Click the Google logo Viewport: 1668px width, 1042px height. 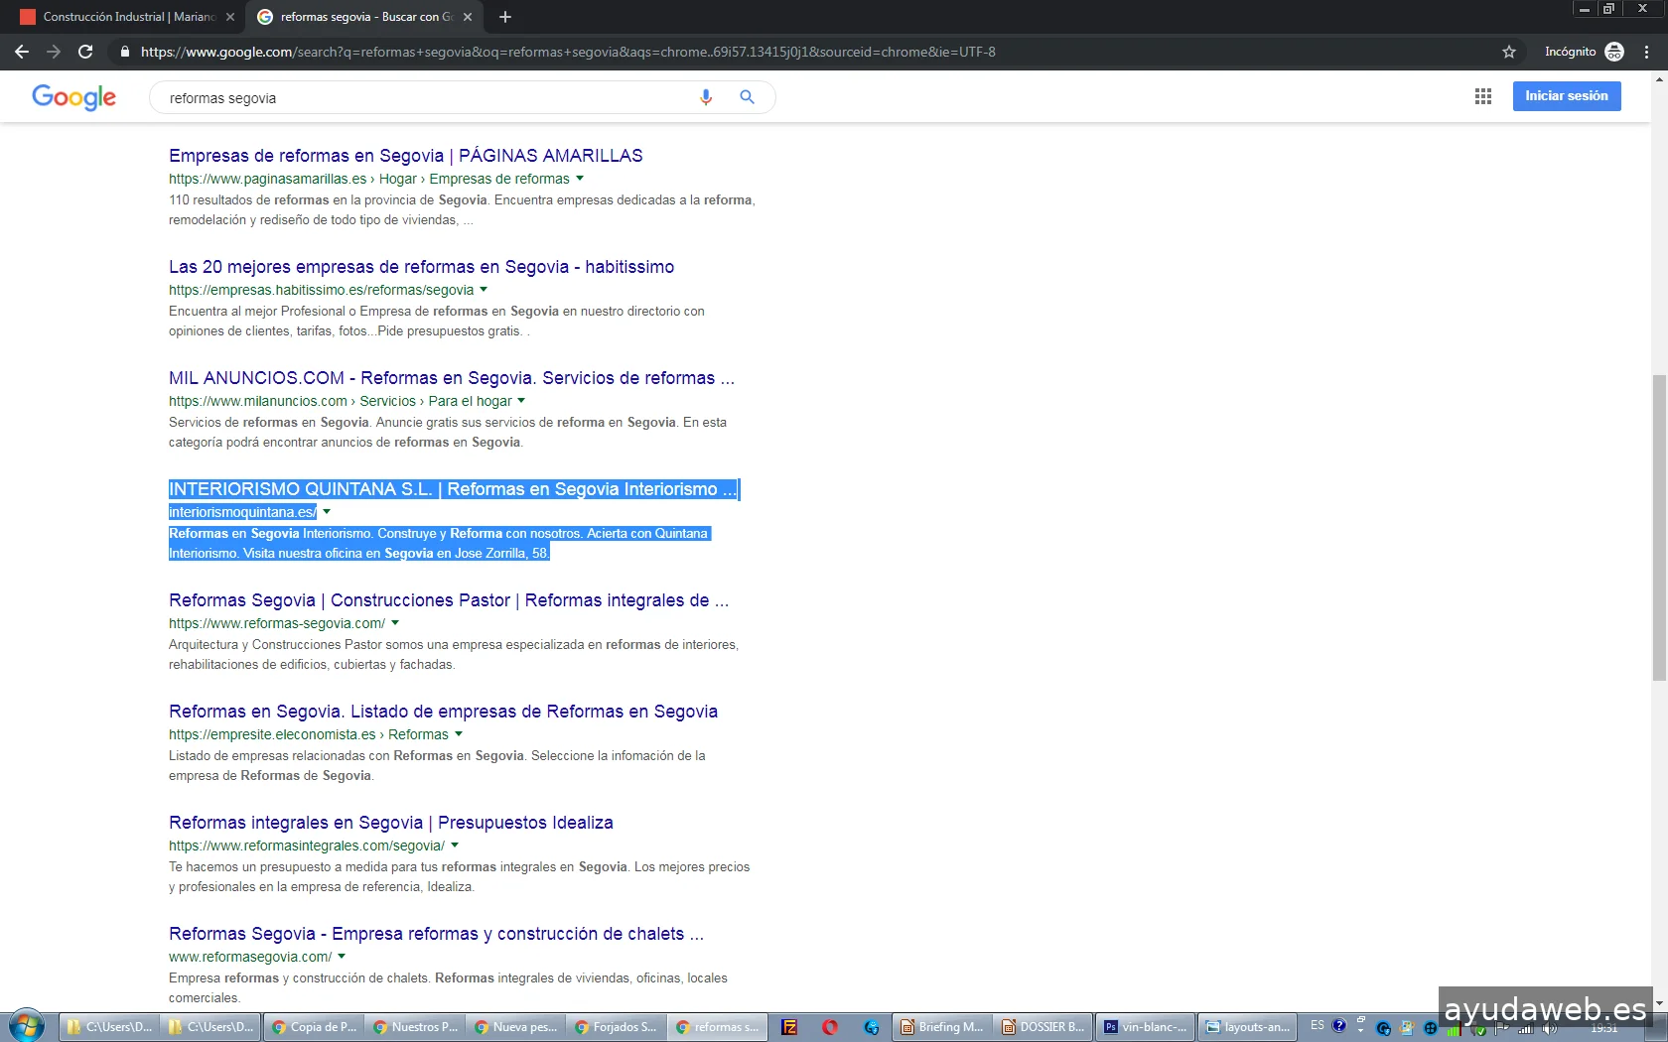[73, 97]
